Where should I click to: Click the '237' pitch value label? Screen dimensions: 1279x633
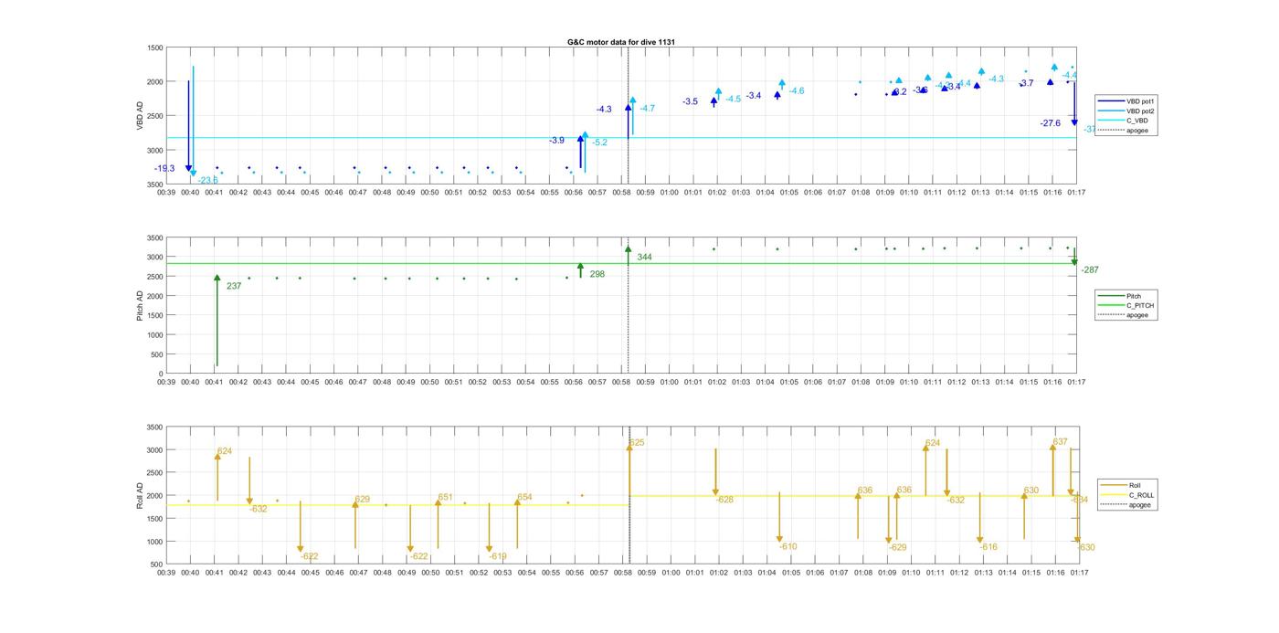click(234, 286)
